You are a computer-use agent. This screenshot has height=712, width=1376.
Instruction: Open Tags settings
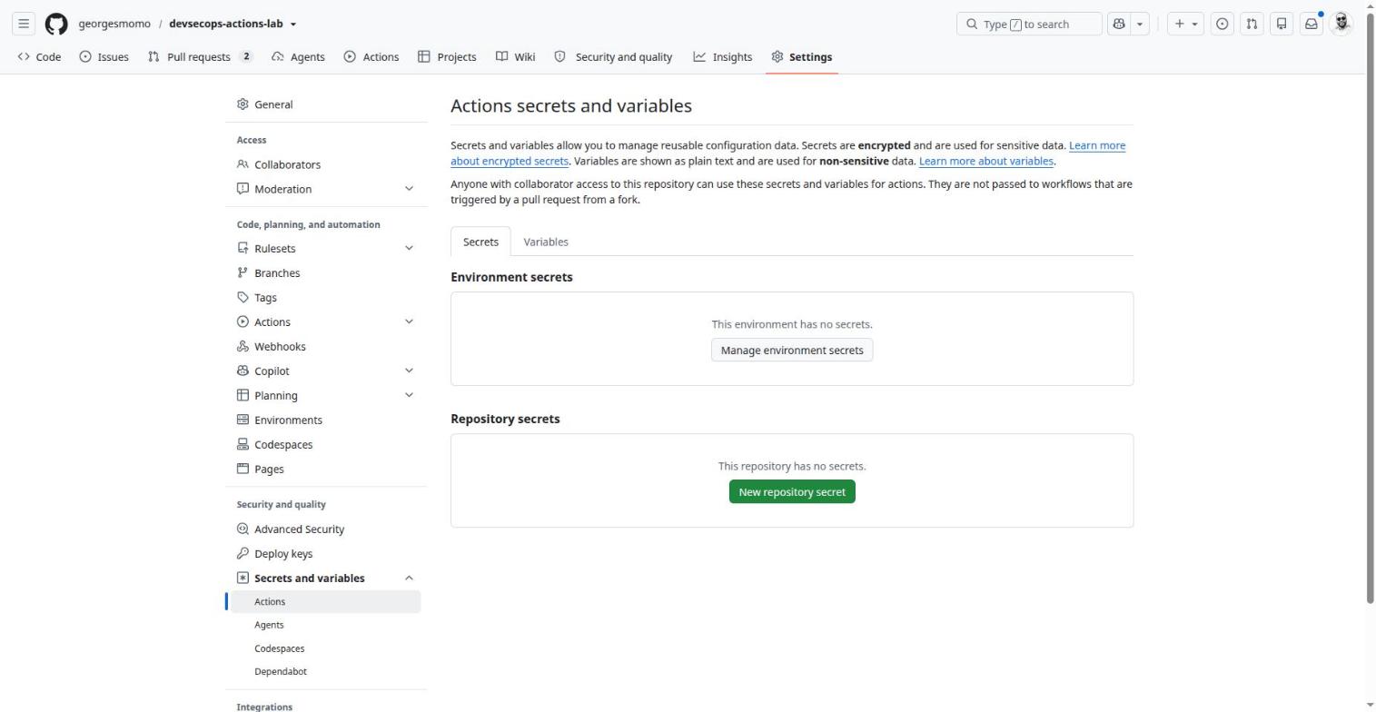[326, 297]
